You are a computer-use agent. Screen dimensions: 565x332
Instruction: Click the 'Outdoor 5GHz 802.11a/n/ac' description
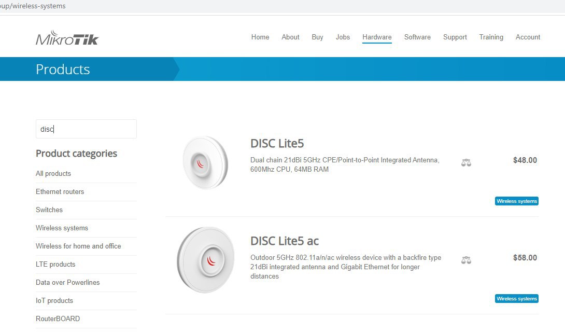pyautogui.click(x=346, y=267)
